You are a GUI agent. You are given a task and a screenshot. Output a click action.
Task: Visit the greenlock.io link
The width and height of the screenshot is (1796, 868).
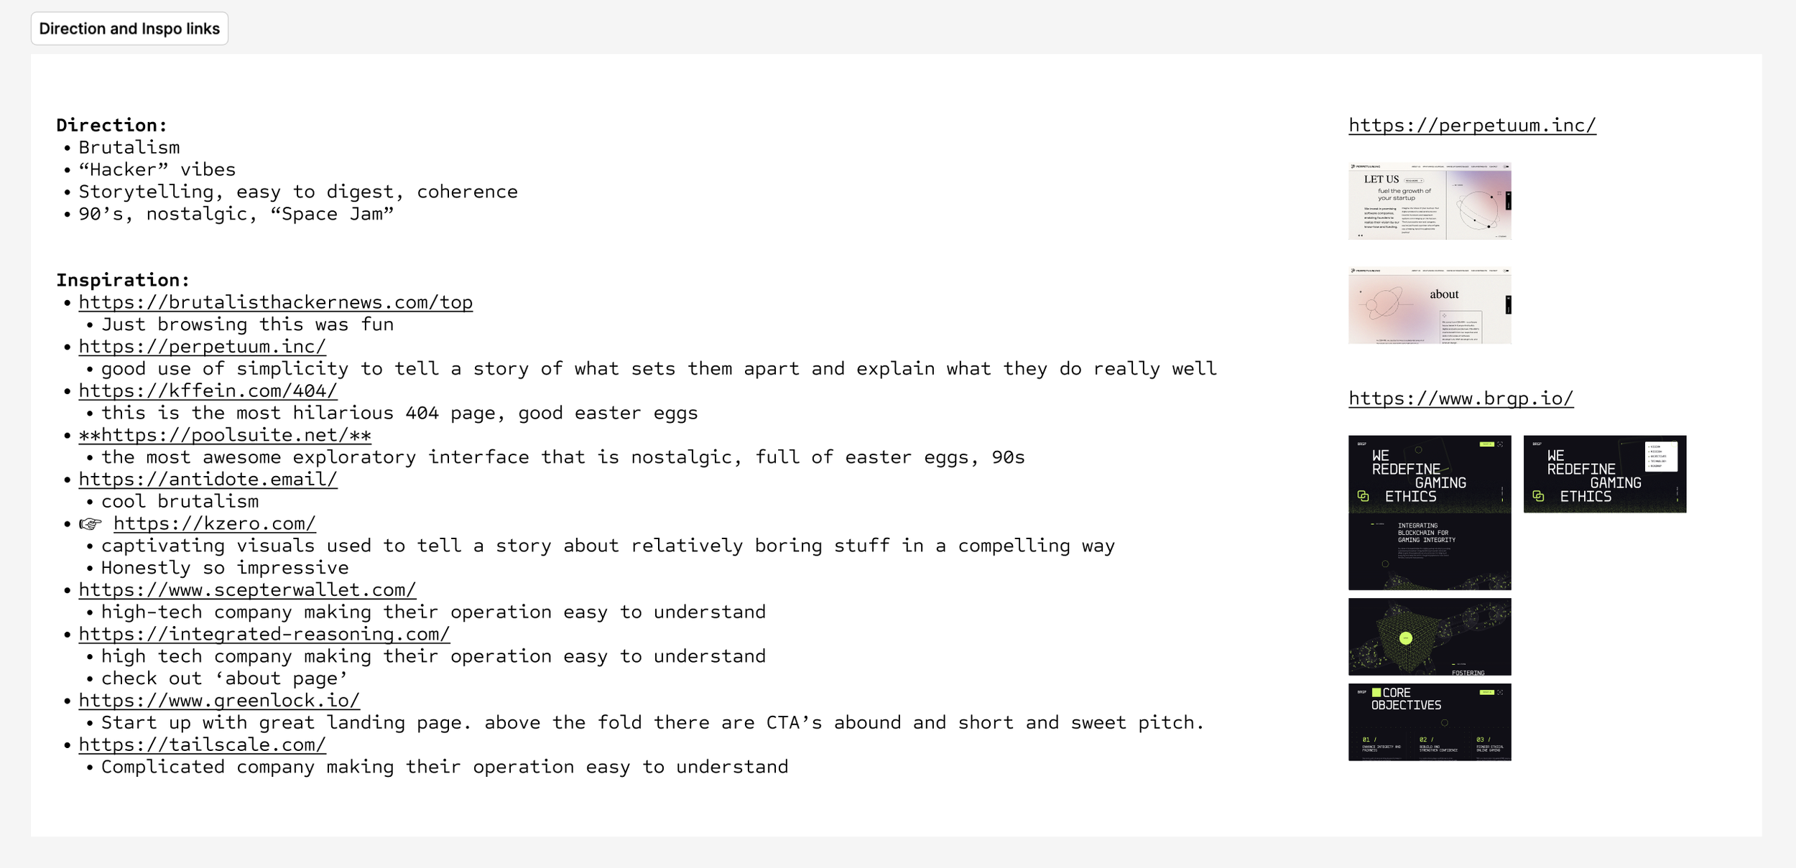point(219,701)
